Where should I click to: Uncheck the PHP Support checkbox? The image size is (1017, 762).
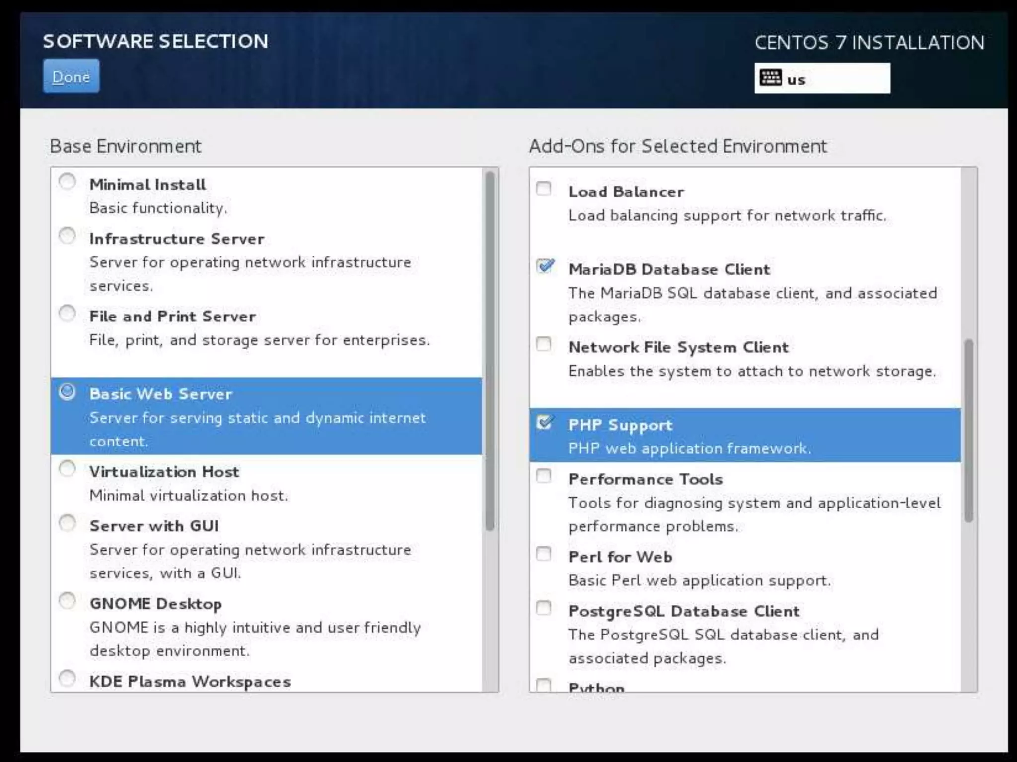pyautogui.click(x=545, y=422)
